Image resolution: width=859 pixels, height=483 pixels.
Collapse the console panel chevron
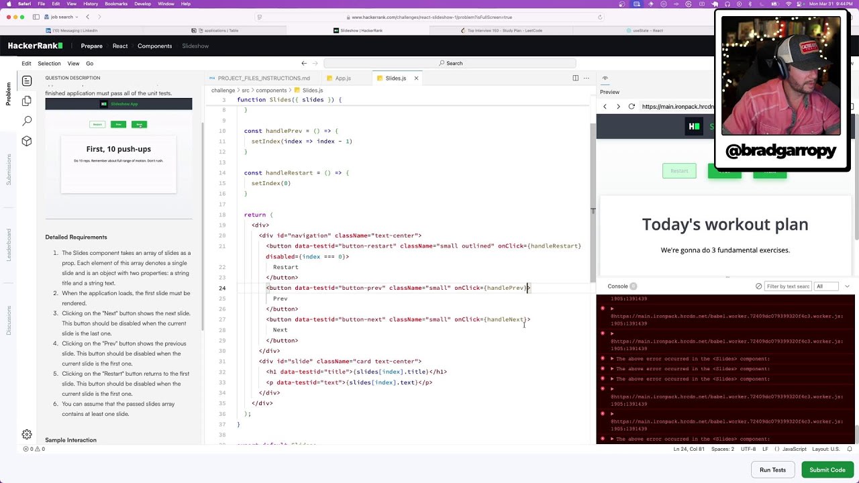[x=847, y=286]
